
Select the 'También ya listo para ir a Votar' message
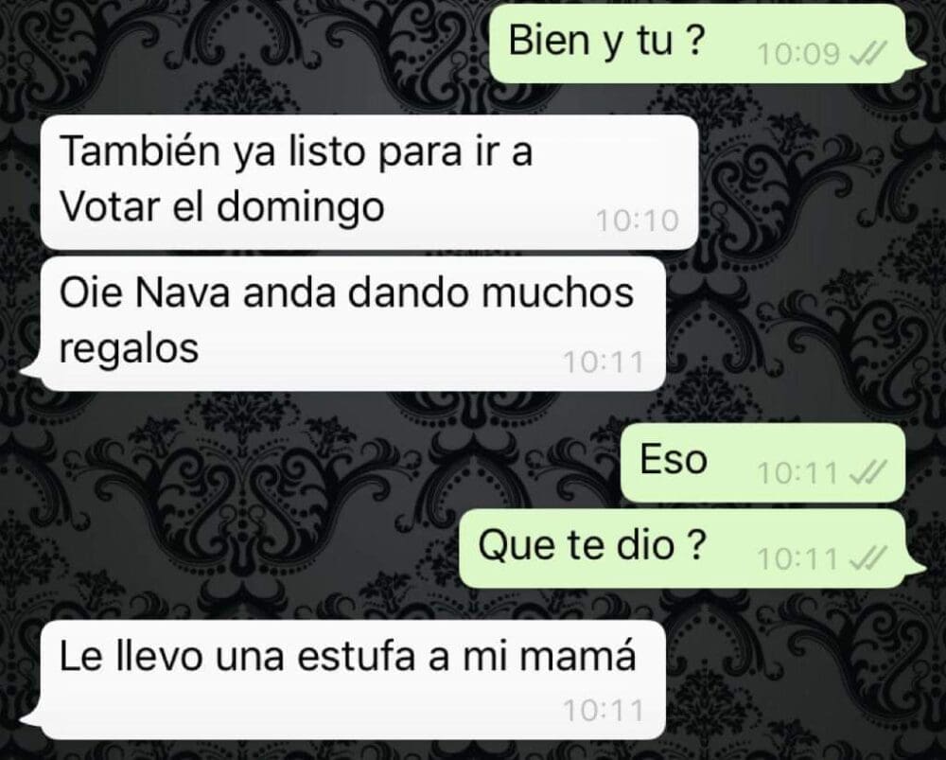(369, 182)
